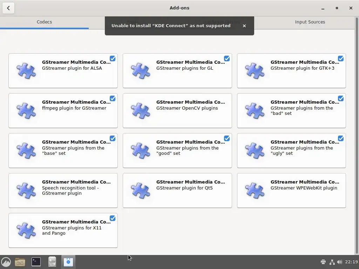Click the puzzle icon for OpenCV plugins
Image resolution: width=359 pixels, height=269 pixels.
click(141, 111)
